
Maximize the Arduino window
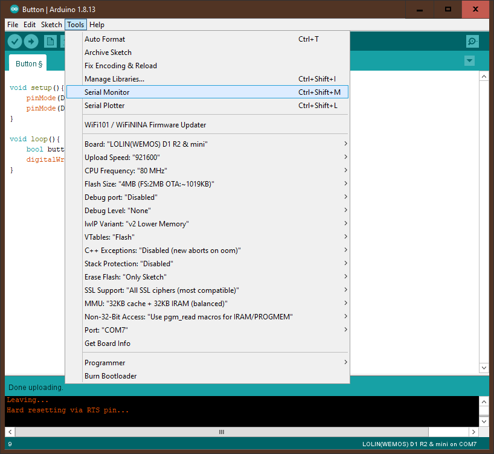[447, 10]
